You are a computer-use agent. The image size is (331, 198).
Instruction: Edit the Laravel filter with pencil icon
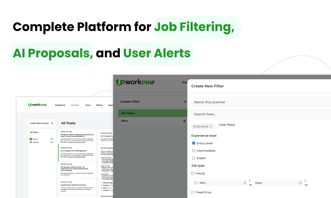tap(53, 139)
